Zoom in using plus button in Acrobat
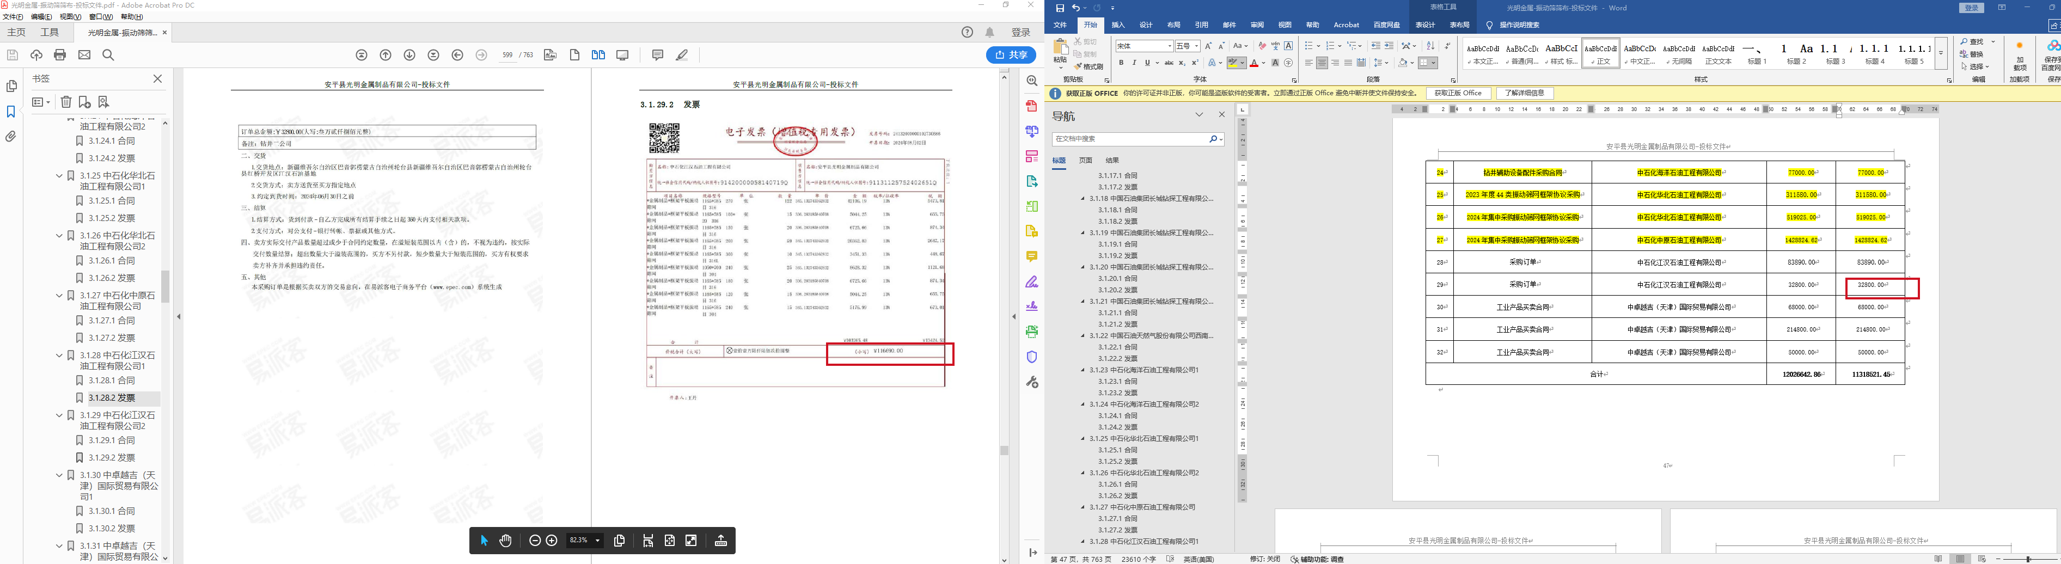This screenshot has height=564, width=2061. pos(551,541)
